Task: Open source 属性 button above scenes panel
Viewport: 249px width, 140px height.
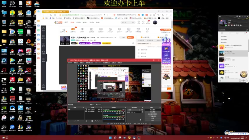Action: coord(92,105)
